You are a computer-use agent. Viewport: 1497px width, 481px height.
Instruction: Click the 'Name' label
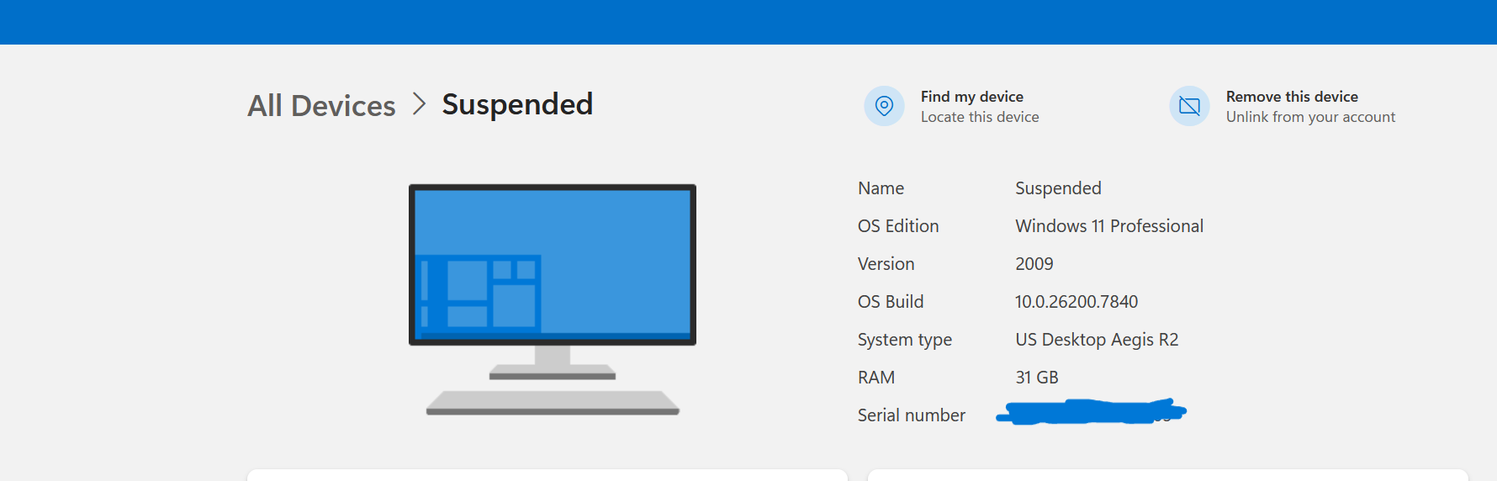[881, 188]
